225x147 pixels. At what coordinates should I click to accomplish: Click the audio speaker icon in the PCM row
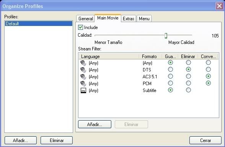click(x=83, y=84)
